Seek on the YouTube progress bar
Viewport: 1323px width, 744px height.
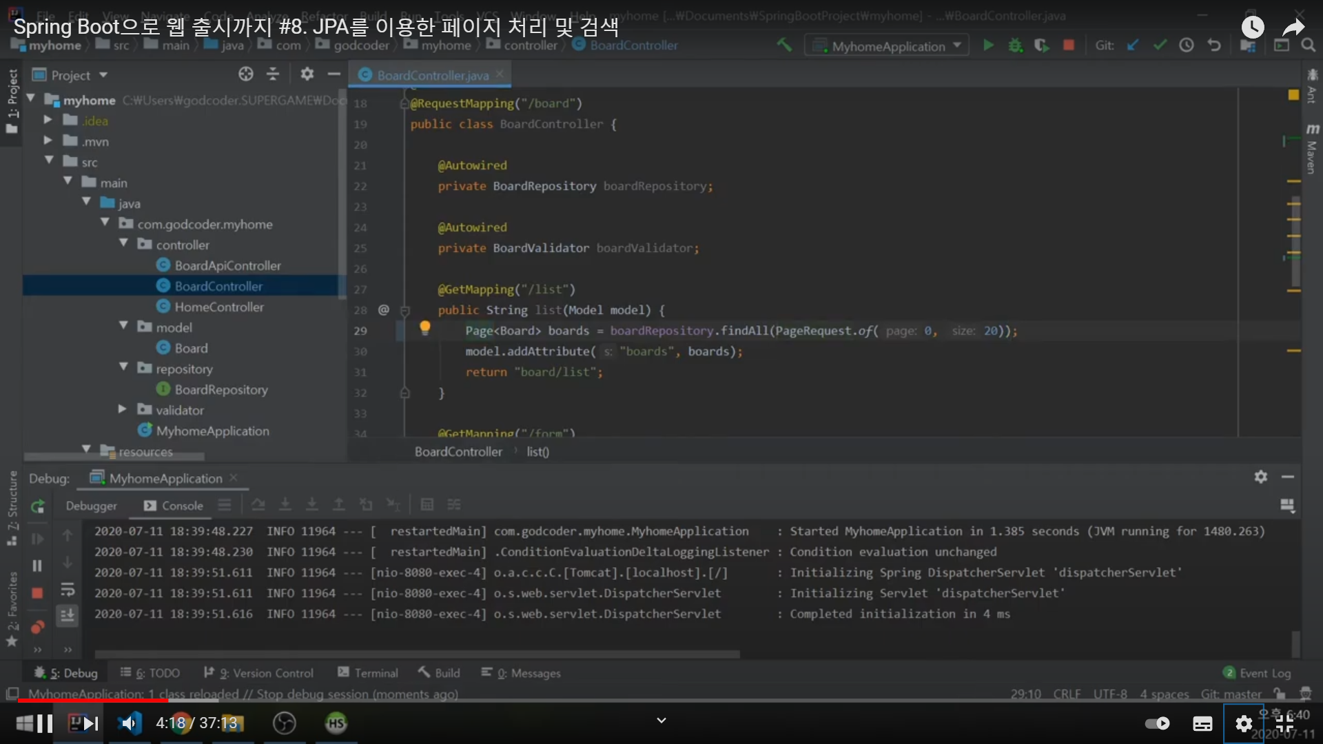(x=661, y=701)
